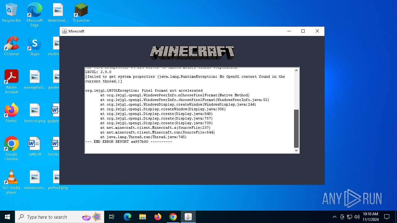Viewport: 397px width, 223px height.
Task: Click the error log scroll down arrow
Action: pos(296,150)
